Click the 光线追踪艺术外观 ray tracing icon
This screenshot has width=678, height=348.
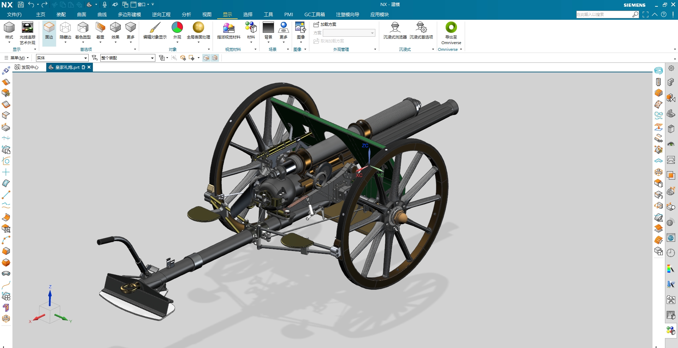[28, 28]
